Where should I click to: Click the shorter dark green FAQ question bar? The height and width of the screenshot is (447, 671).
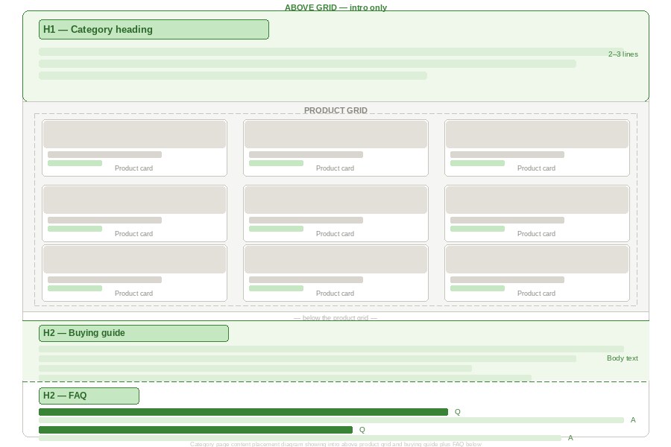pyautogui.click(x=195, y=430)
